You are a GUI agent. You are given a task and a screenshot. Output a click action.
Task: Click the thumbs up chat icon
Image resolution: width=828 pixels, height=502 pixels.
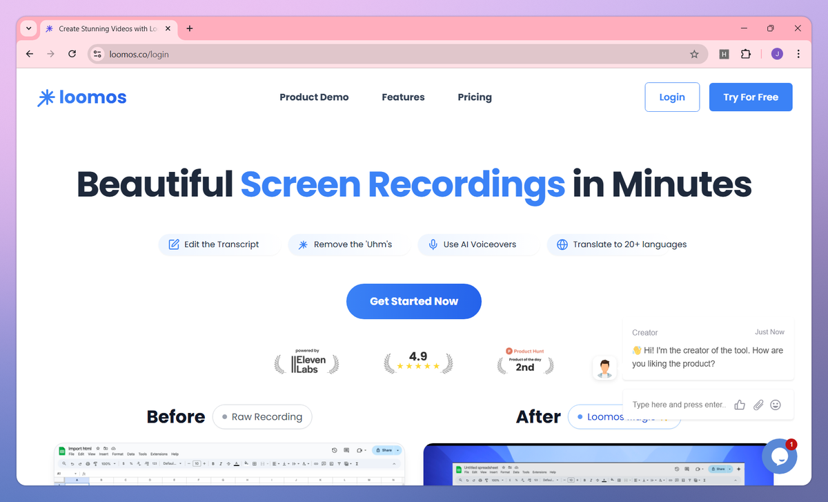point(740,405)
